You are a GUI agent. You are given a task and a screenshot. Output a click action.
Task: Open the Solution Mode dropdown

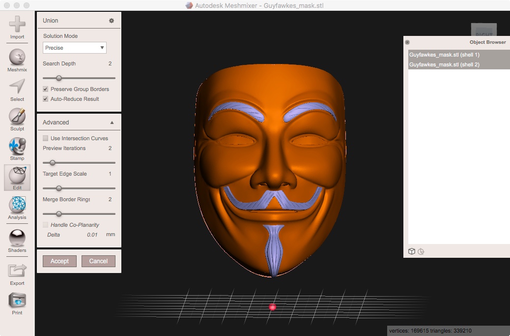[x=75, y=48]
